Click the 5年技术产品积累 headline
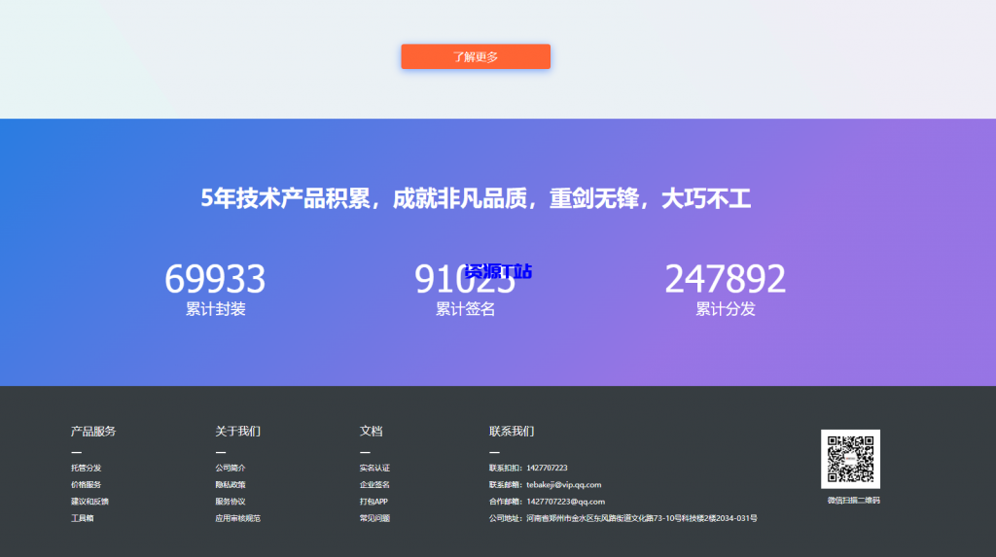This screenshot has width=996, height=557. [x=476, y=199]
